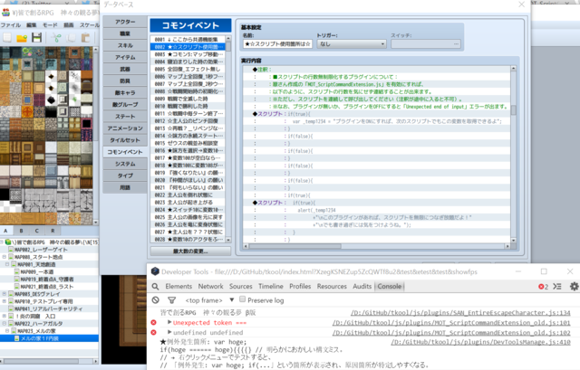Click the red error count indicator
Image resolution: width=580 pixels, height=370 pixels.
pyautogui.click(x=543, y=287)
